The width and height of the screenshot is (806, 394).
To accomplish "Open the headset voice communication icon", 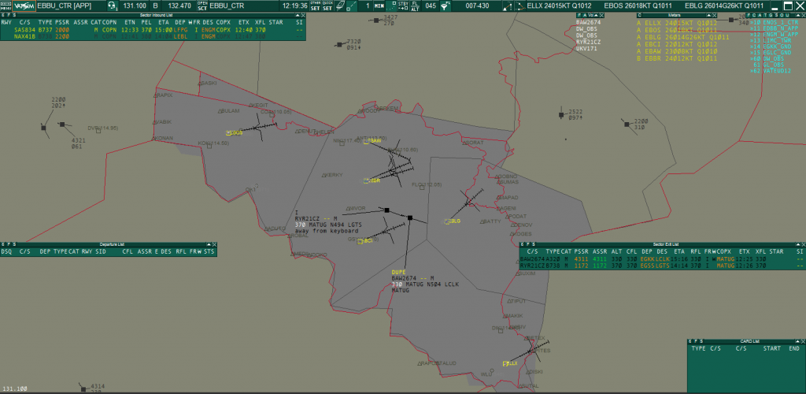I will click(111, 6).
